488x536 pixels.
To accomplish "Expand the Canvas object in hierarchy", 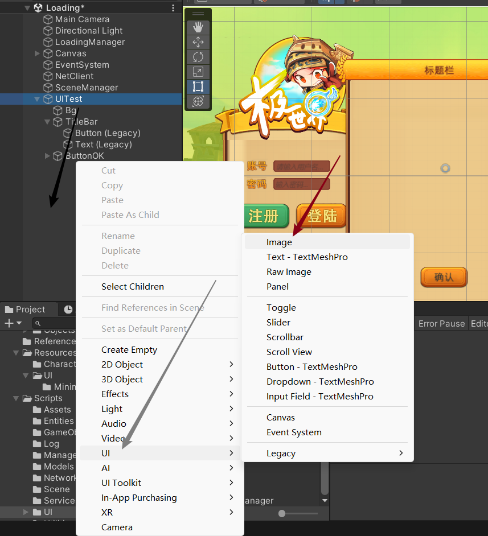I will click(x=38, y=53).
